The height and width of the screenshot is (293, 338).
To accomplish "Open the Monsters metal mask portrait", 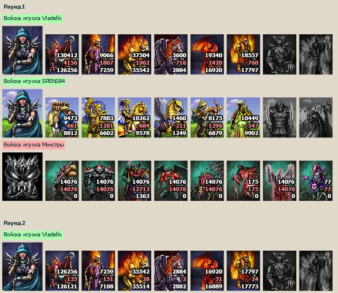I will coord(22,177).
